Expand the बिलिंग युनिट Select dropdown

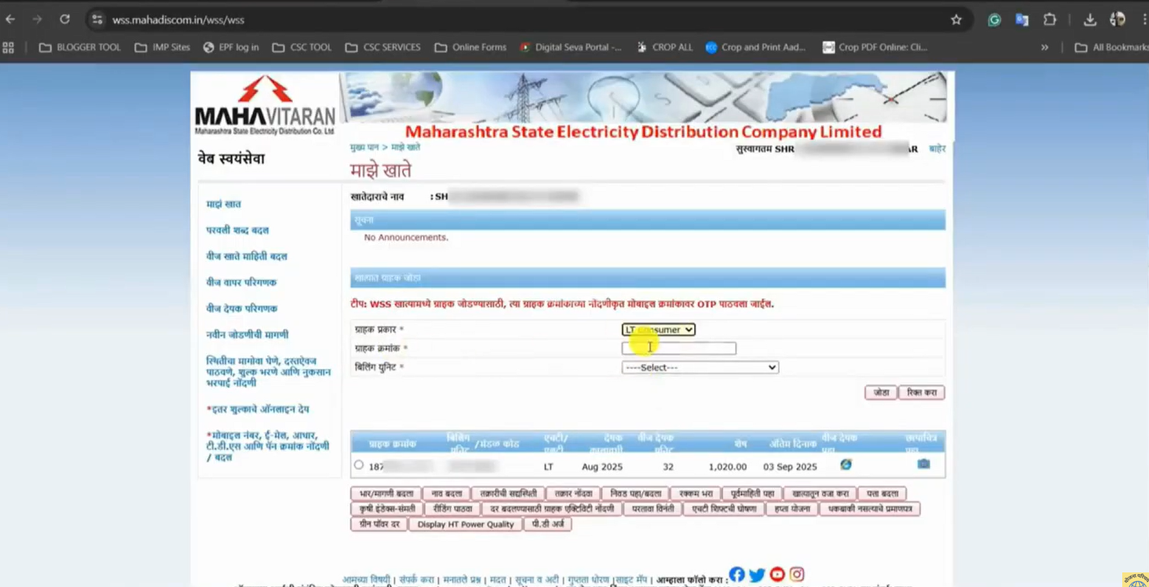click(700, 367)
